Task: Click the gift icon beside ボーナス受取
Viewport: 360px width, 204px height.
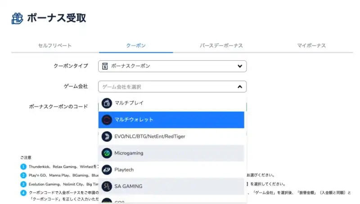Action: tap(17, 18)
